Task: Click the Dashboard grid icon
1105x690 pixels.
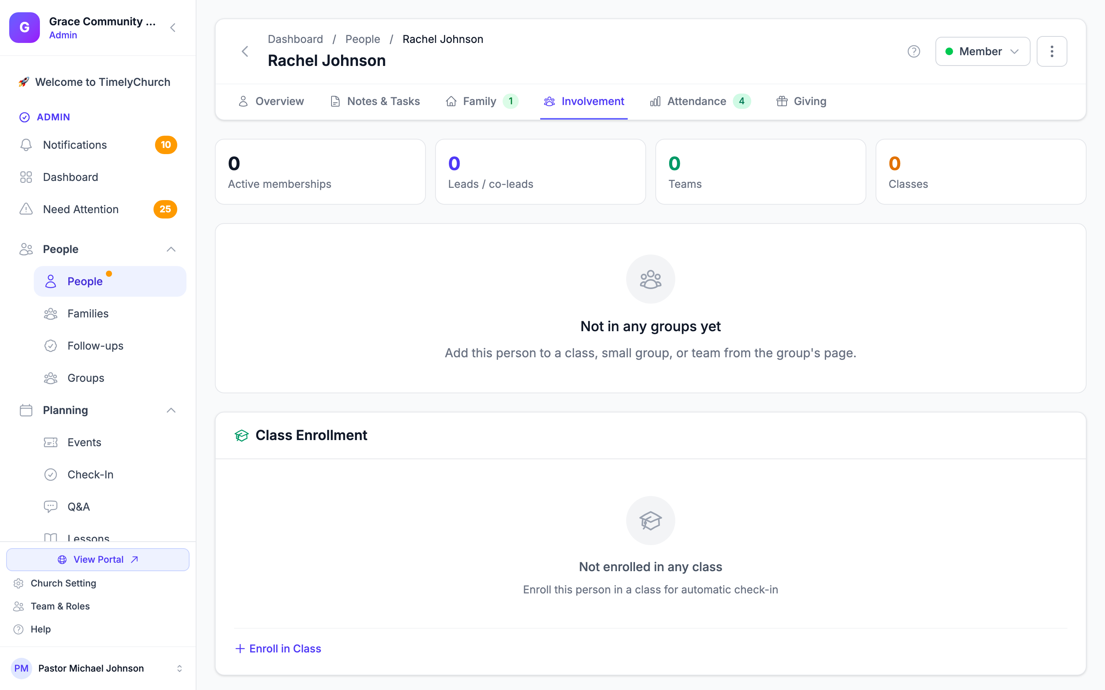Action: tap(26, 177)
